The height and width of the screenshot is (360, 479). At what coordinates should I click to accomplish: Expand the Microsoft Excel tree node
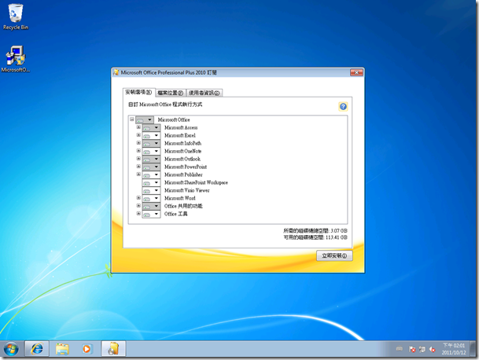(x=138, y=135)
